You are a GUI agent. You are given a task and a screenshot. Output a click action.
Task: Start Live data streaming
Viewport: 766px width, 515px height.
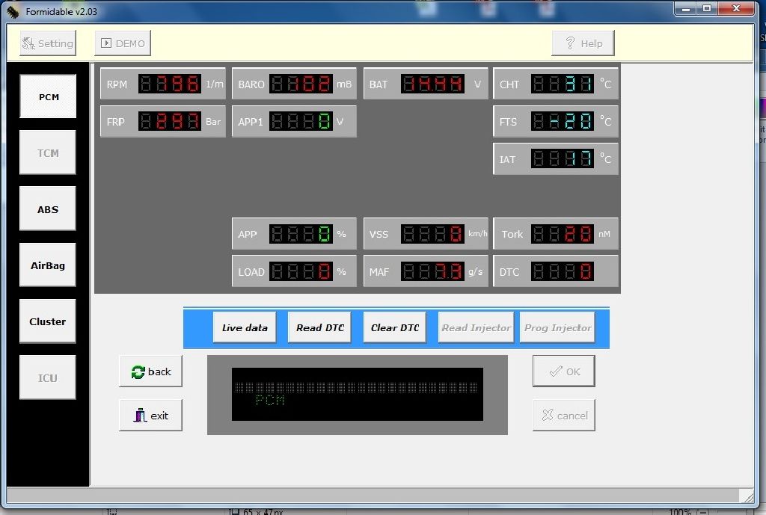click(245, 327)
